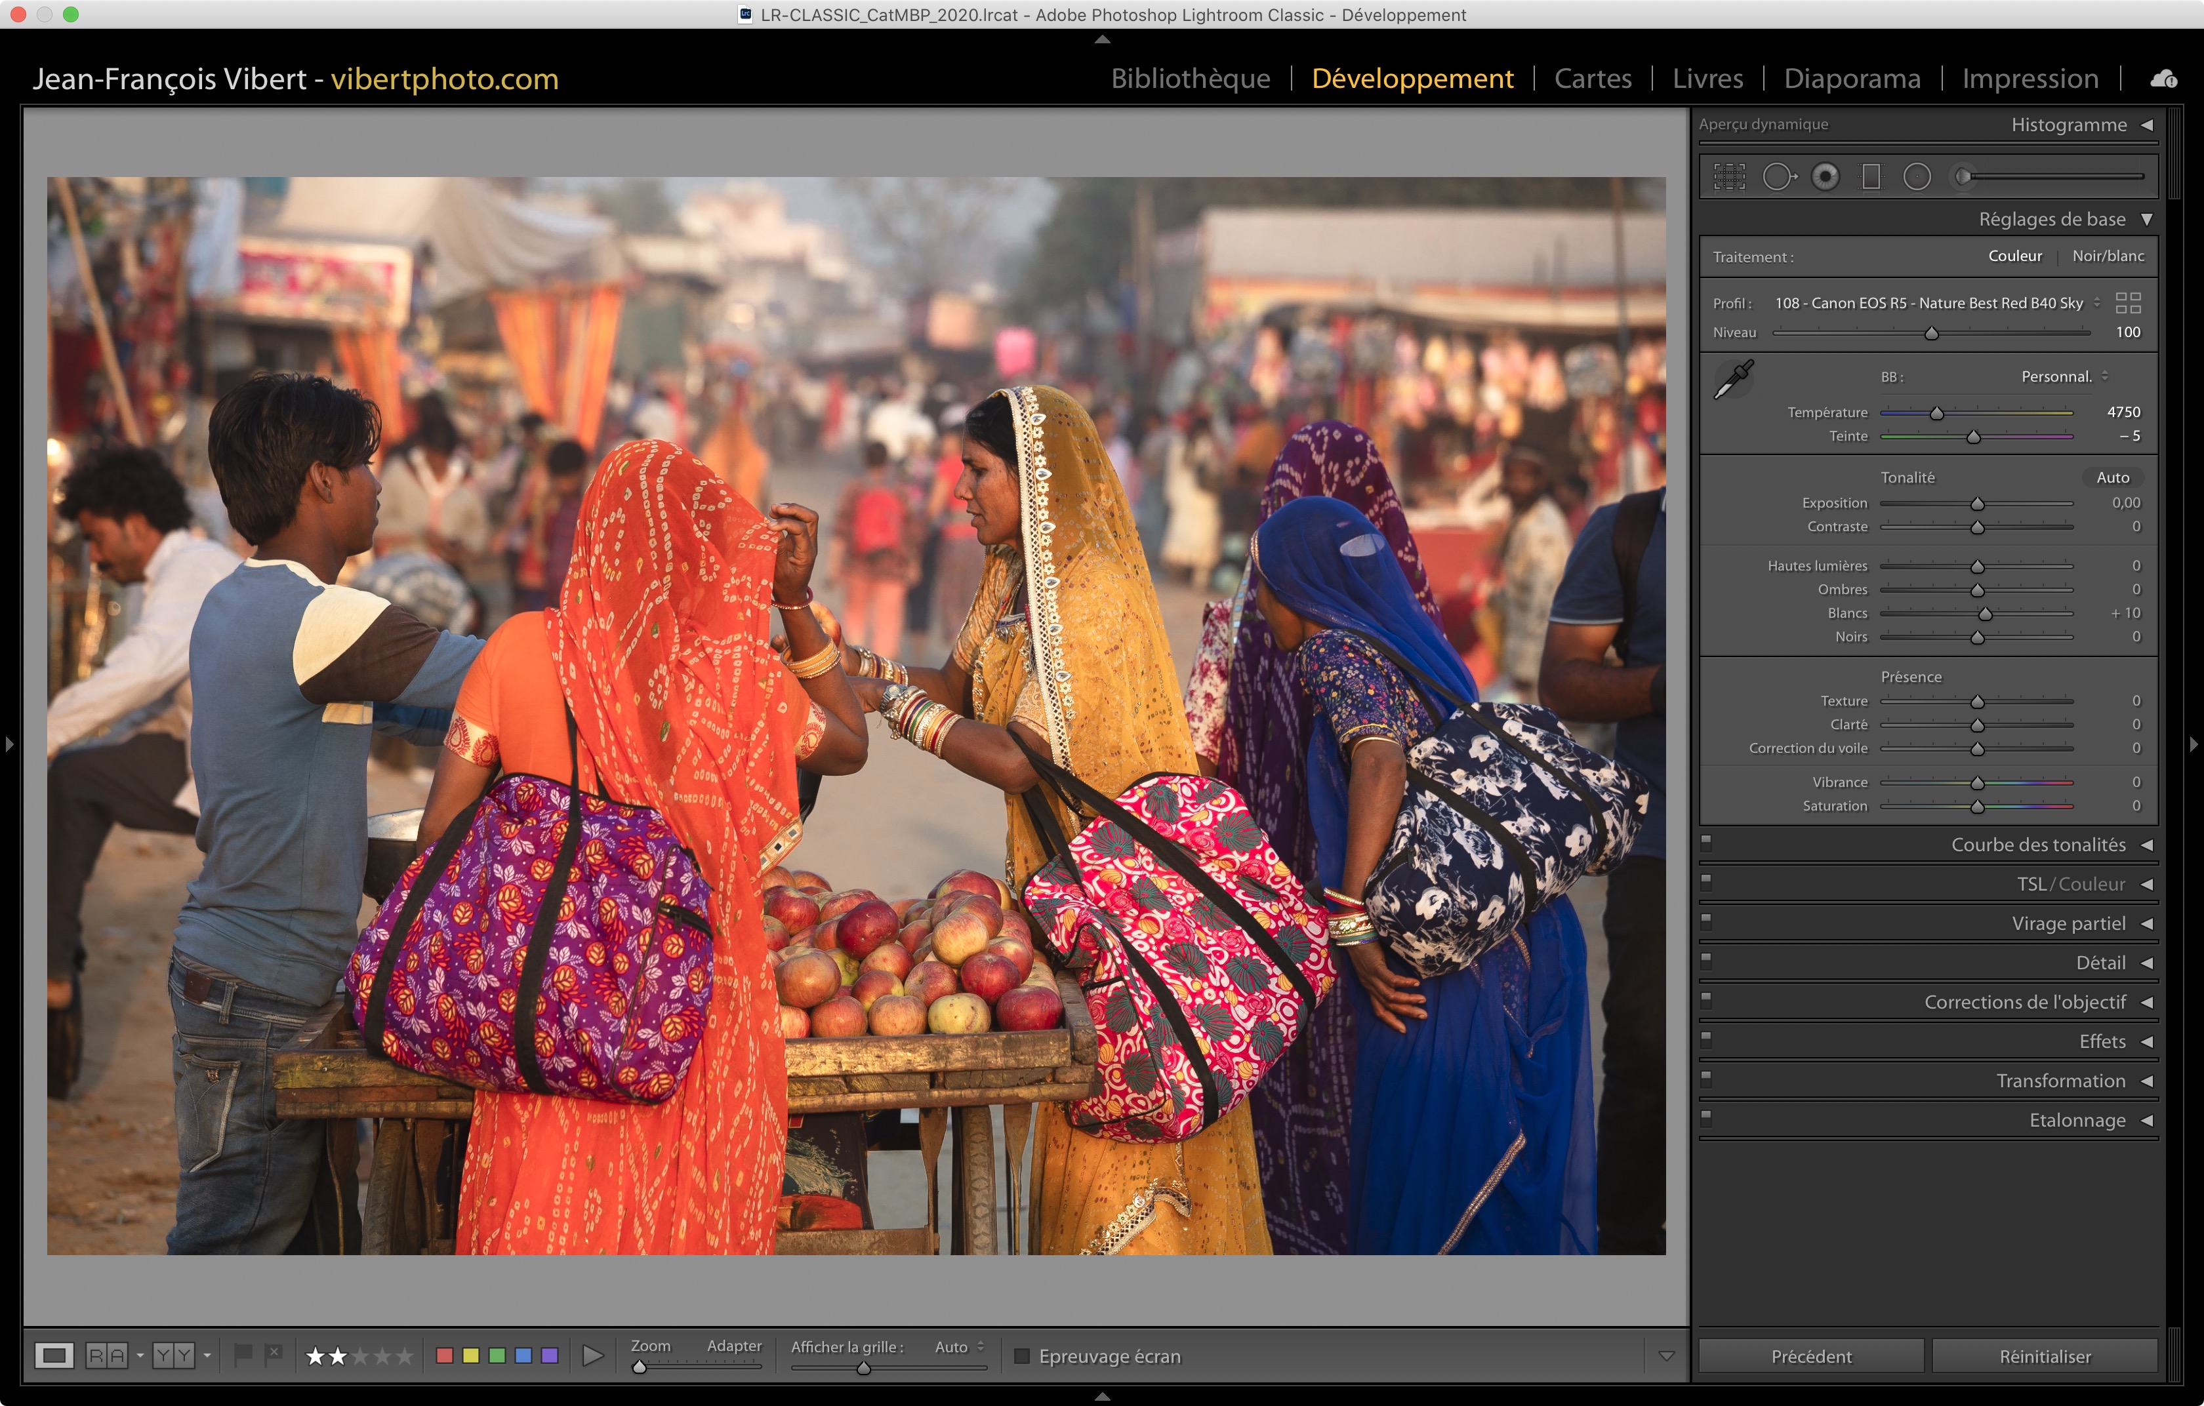
Task: Switch to the Bibliothèque module
Action: tap(1190, 79)
